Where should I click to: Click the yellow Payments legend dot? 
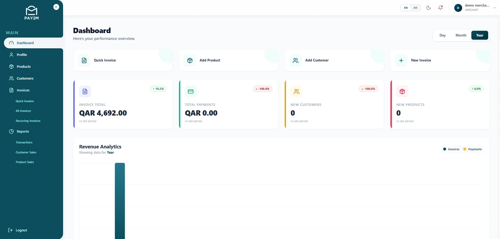pos(465,149)
